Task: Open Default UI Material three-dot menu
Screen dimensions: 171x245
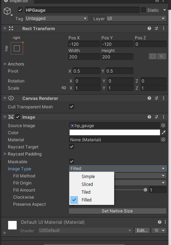Action: pyautogui.click(x=165, y=222)
